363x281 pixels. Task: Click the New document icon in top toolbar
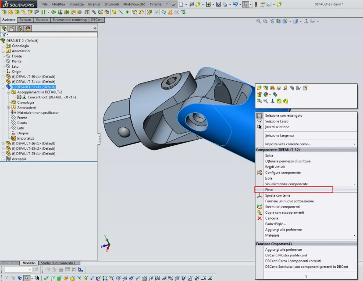(x=181, y=4)
